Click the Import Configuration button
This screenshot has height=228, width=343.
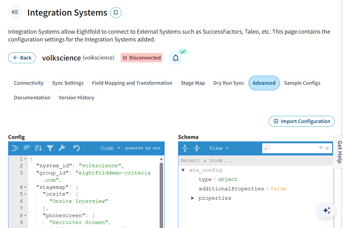pos(302,121)
